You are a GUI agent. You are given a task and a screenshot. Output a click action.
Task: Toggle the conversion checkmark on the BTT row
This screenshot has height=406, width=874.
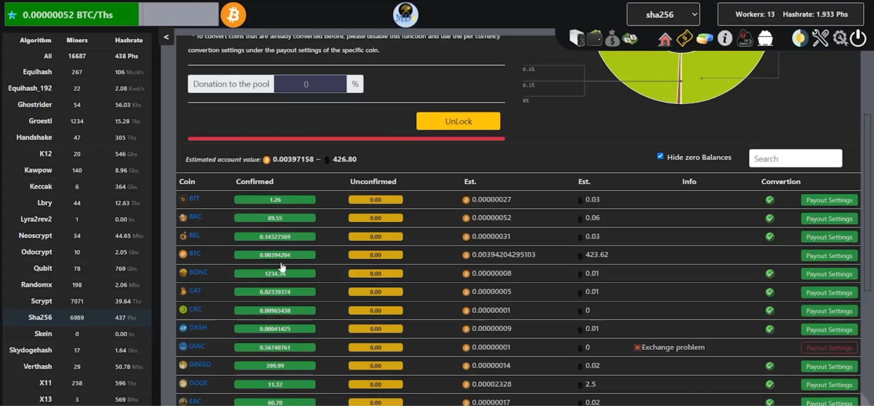(770, 200)
